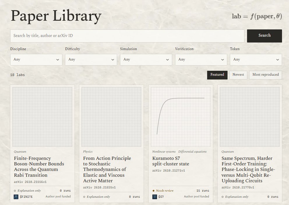Click Author pool funded on Finite-Frequency card
This screenshot has width=289, height=205.
pyautogui.click(x=58, y=197)
